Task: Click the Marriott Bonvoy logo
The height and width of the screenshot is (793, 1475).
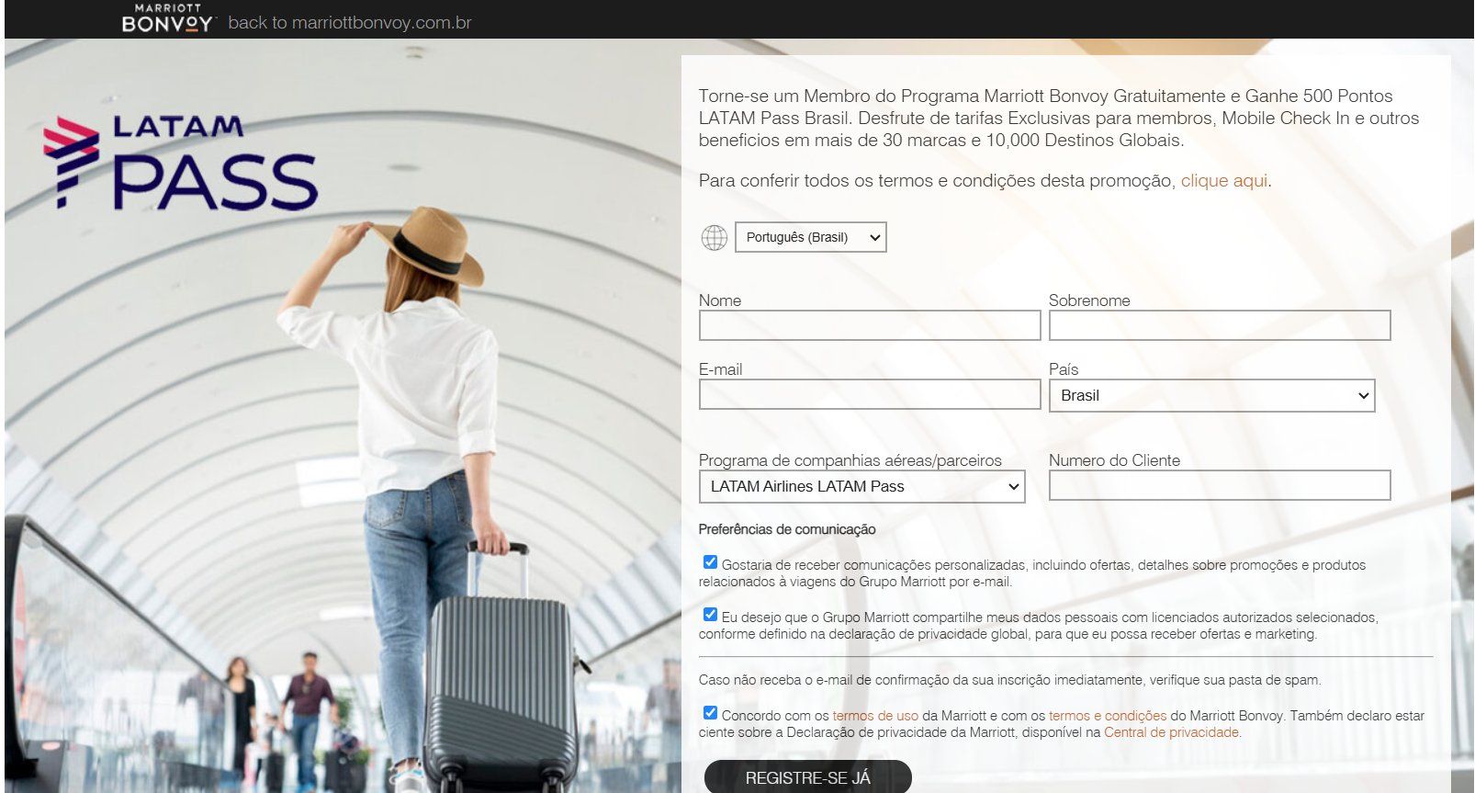Action: tap(167, 19)
